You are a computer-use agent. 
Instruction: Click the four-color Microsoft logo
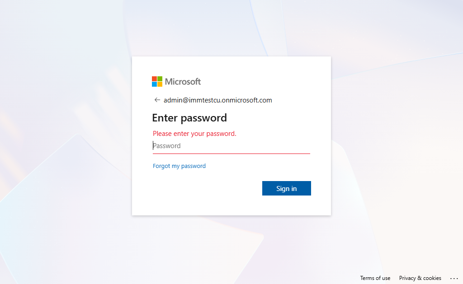coord(157,81)
